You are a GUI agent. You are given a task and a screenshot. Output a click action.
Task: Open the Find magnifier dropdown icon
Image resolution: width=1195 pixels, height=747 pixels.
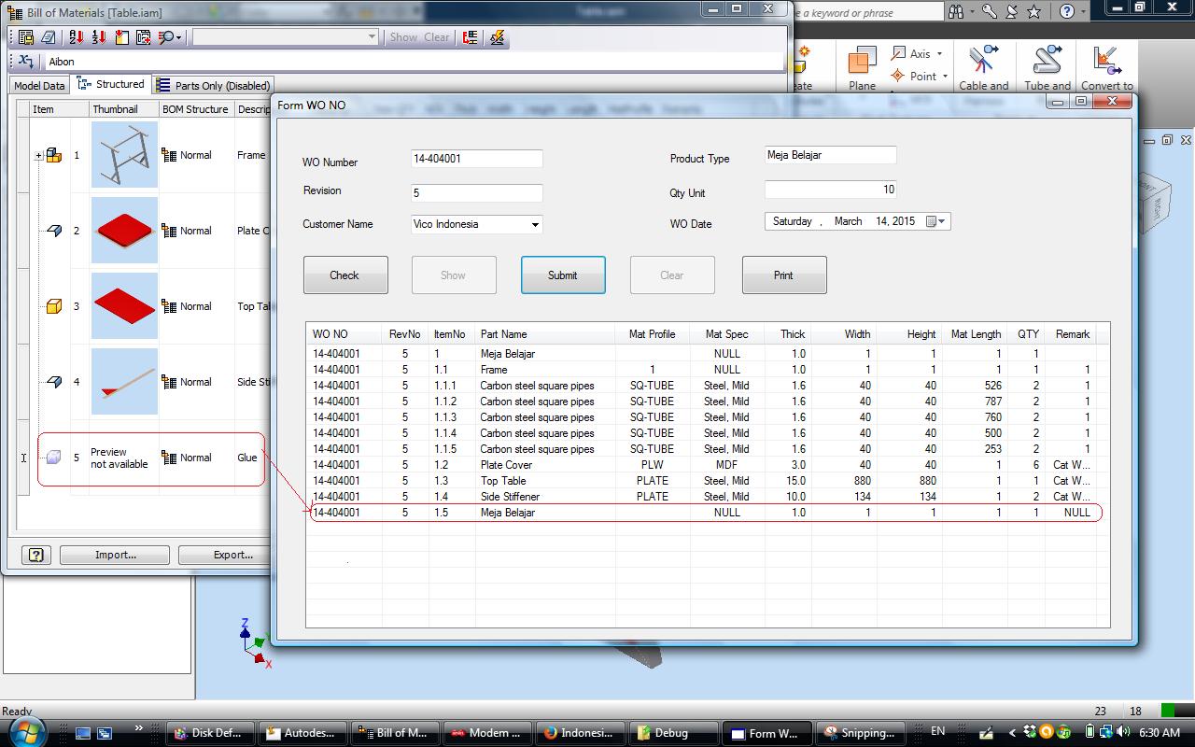click(170, 37)
